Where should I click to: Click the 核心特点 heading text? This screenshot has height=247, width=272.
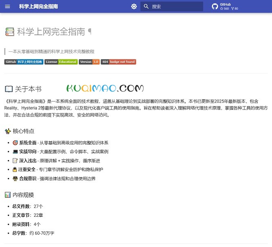point(23,131)
